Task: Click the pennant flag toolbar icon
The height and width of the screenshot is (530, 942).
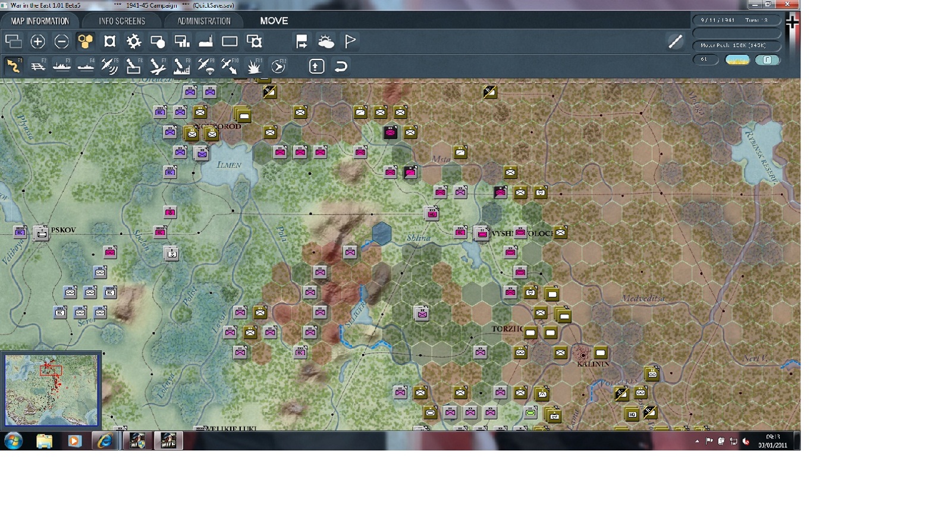Action: [x=350, y=41]
